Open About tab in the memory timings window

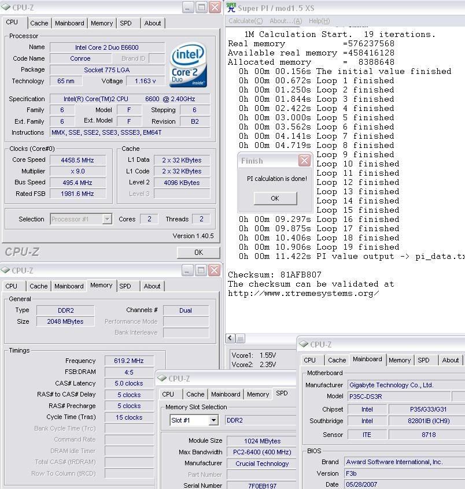[x=152, y=286]
